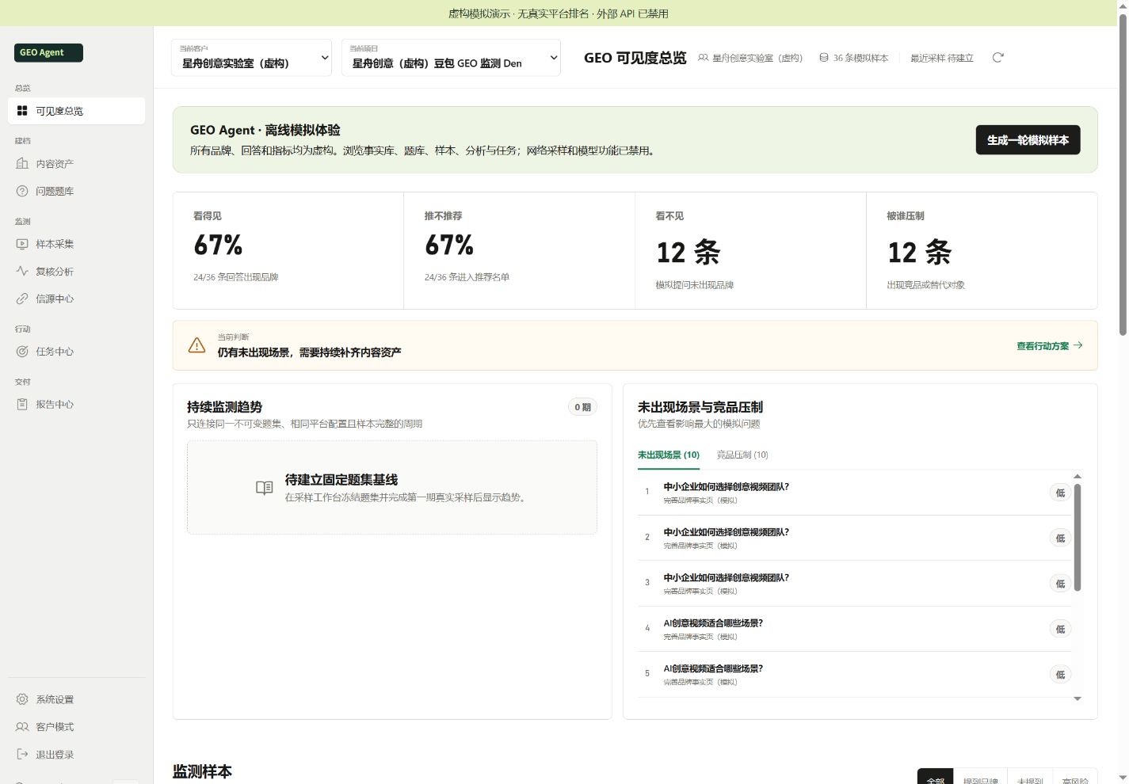Click scroll-down arrow of the 未出现场景 list
This screenshot has width=1129, height=784.
coord(1078,698)
